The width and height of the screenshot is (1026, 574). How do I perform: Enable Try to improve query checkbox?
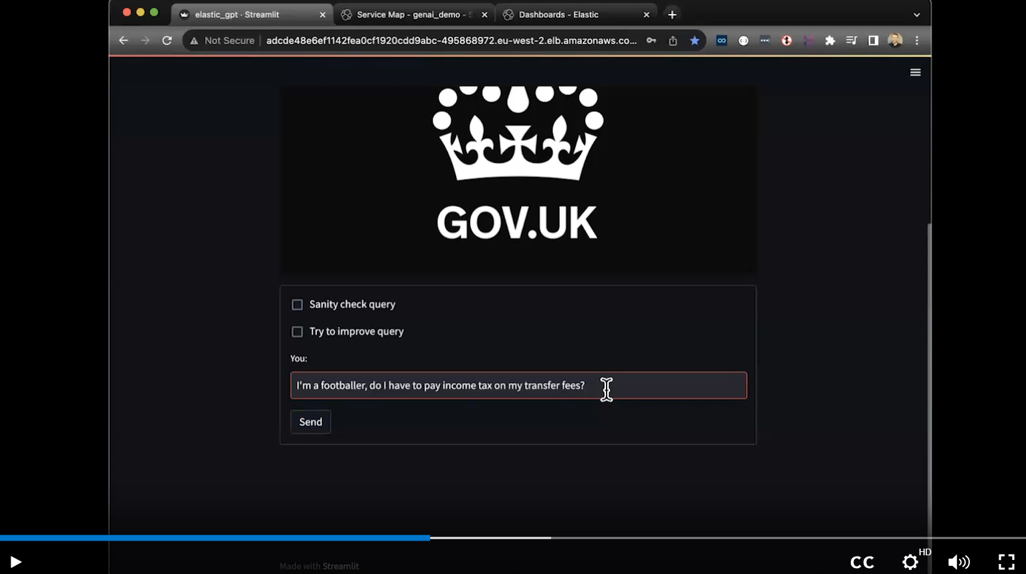(x=297, y=331)
